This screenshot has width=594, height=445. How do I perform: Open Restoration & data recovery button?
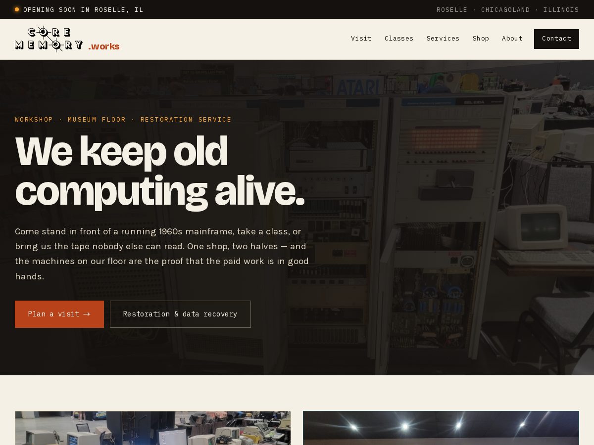pyautogui.click(x=180, y=314)
